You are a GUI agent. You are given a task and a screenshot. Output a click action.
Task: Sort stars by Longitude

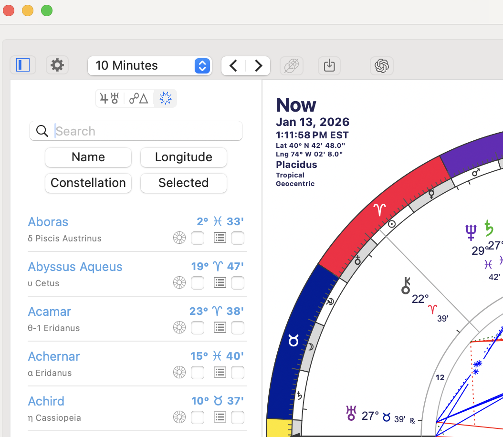pos(184,157)
